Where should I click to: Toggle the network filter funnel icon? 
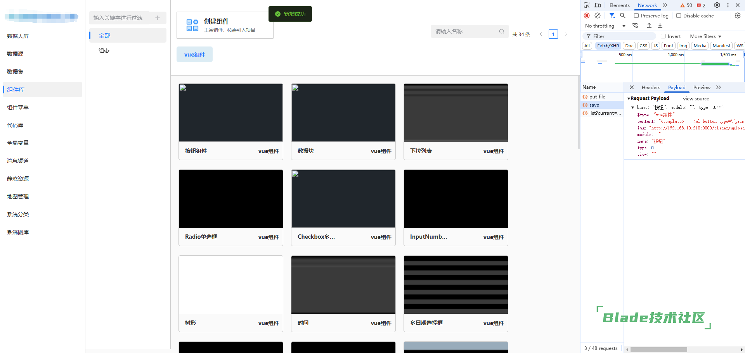pos(612,15)
